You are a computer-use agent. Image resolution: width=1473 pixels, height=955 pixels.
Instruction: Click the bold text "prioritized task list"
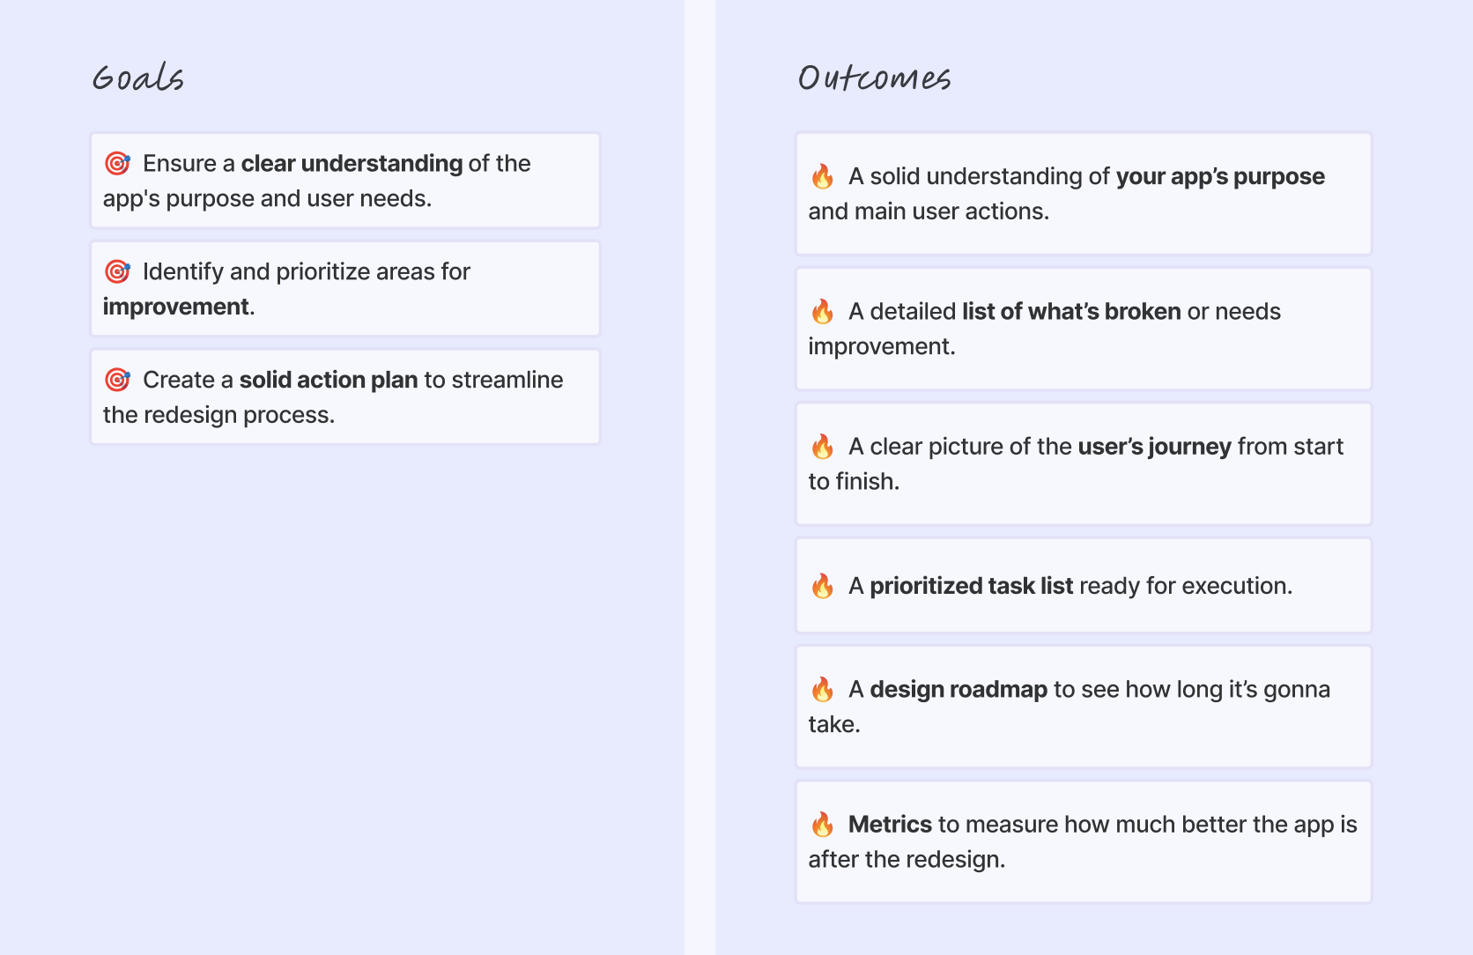point(971,586)
